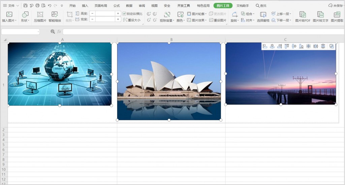This screenshot has width=345, height=185.
Task: Click align bottom icon in floating toolbar
Action: coord(301,46)
